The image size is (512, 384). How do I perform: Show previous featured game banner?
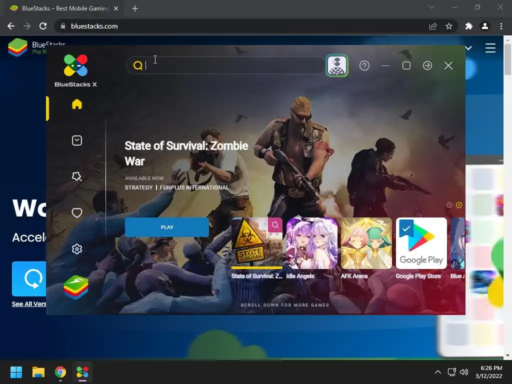[x=449, y=205]
